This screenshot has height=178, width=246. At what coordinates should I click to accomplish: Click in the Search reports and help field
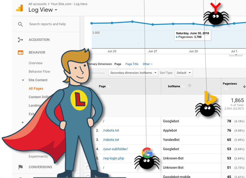pyautogui.click(x=47, y=24)
